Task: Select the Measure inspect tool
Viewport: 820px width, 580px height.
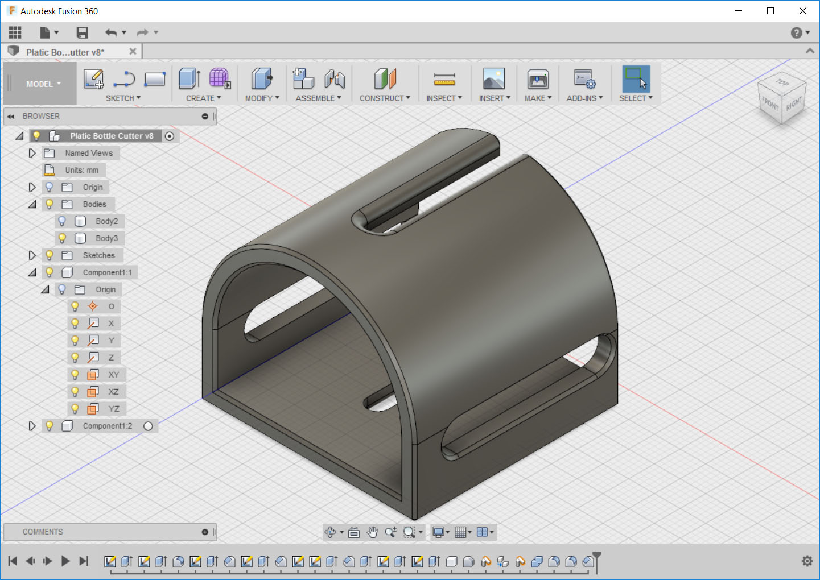Action: click(444, 79)
